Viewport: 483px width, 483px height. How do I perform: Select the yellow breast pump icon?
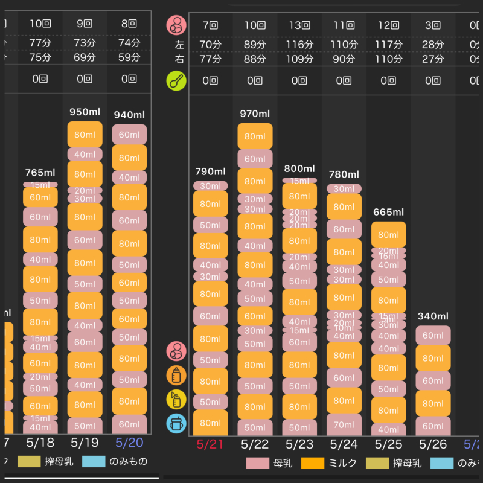click(176, 399)
